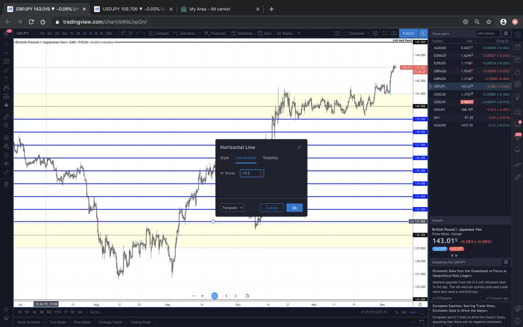Click Cancel in Horizontal Line dialog
Image resolution: width=523 pixels, height=327 pixels.
point(271,208)
